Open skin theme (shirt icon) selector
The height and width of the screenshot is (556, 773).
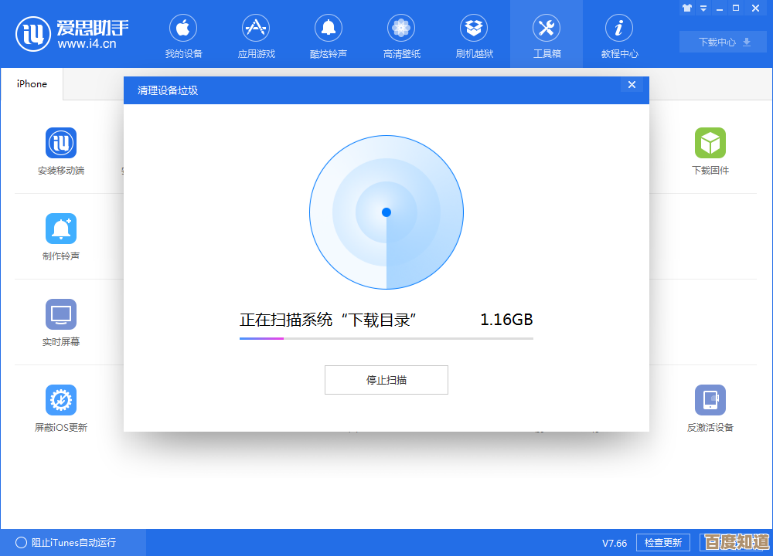[x=686, y=8]
